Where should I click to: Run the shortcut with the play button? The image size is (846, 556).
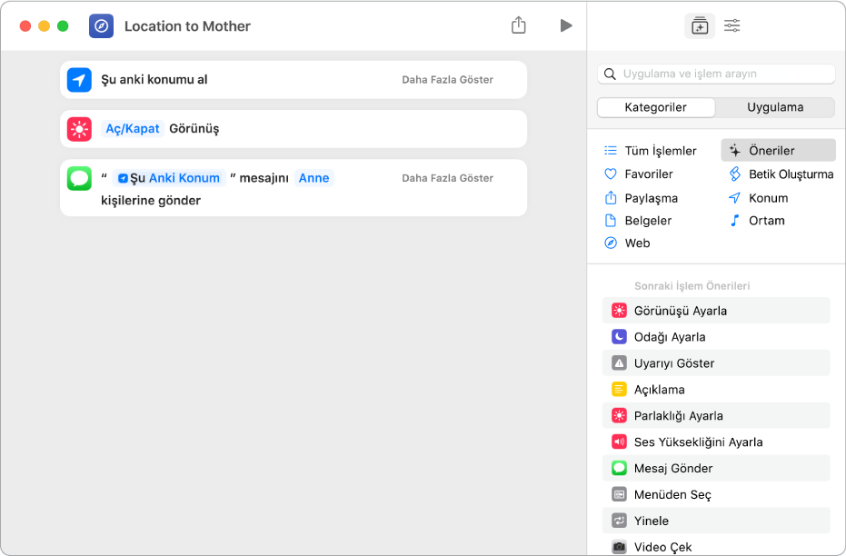pos(566,25)
